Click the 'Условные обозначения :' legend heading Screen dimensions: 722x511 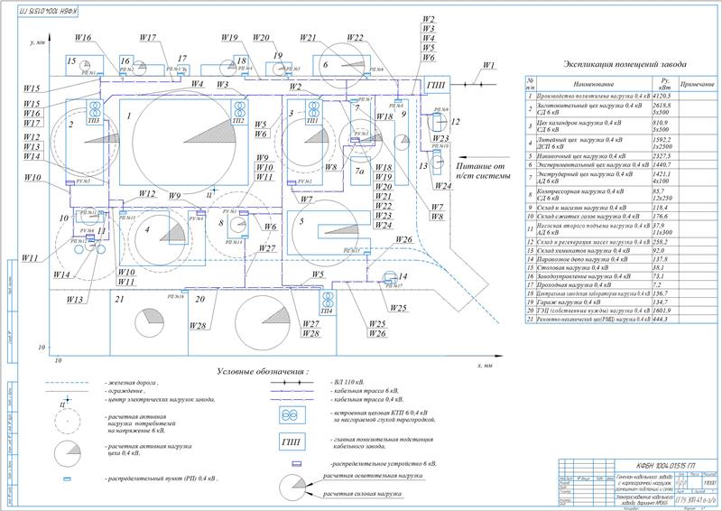(262, 371)
